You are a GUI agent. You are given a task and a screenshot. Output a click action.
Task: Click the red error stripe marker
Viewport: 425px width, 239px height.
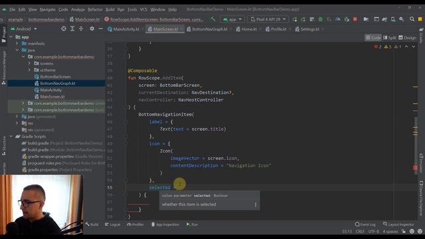415,168
